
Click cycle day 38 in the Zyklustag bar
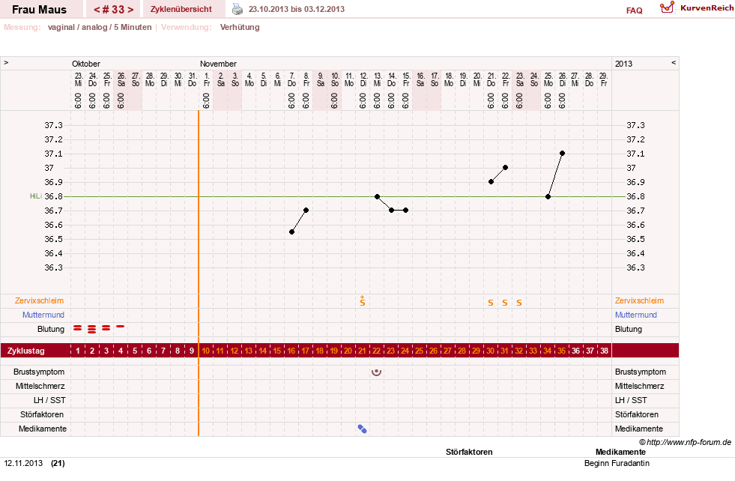(x=604, y=351)
